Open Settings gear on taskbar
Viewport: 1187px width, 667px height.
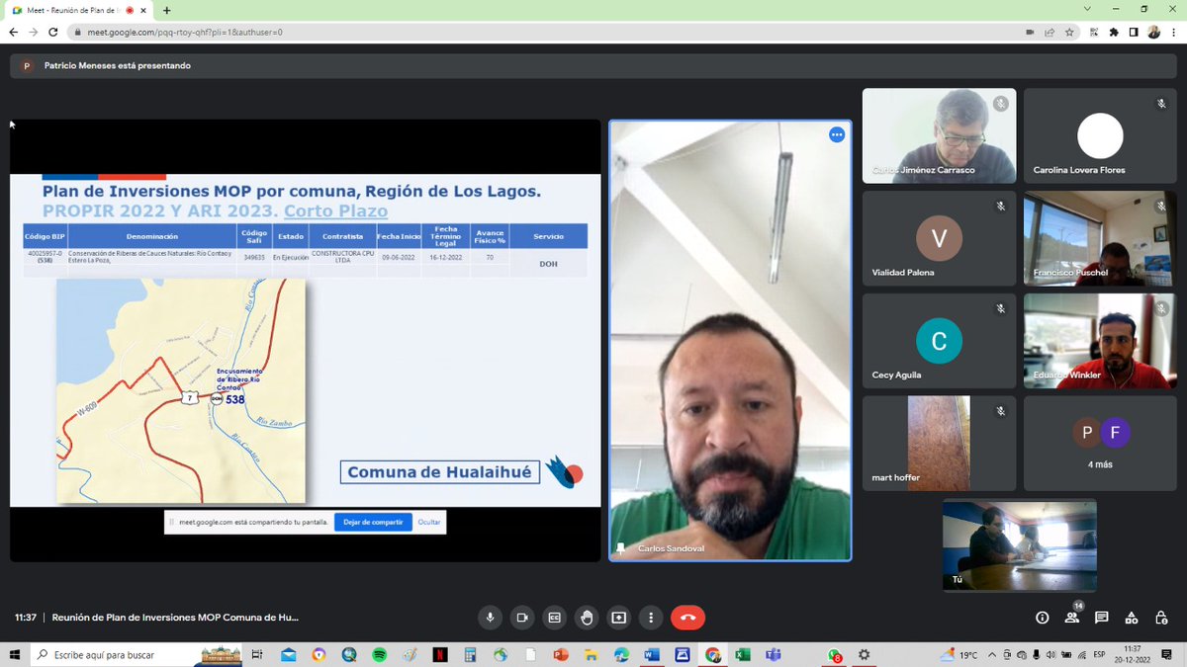[865, 655]
